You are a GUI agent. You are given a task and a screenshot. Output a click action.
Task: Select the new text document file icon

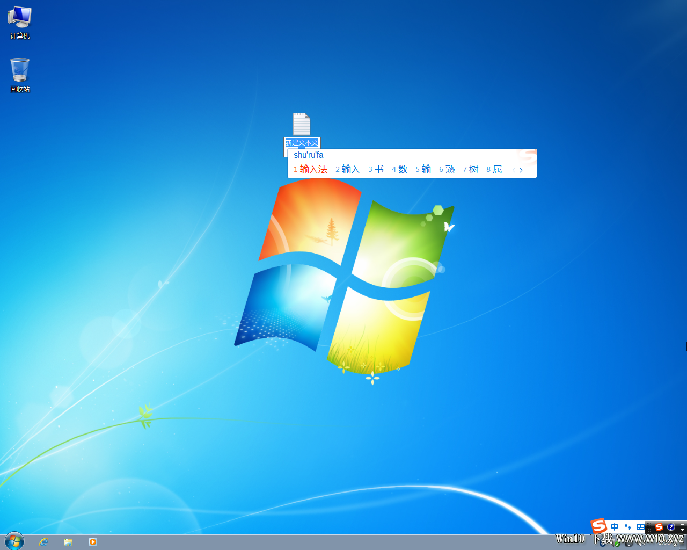[301, 124]
